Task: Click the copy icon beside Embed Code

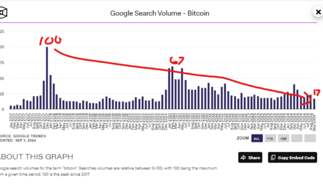Action: point(273,158)
